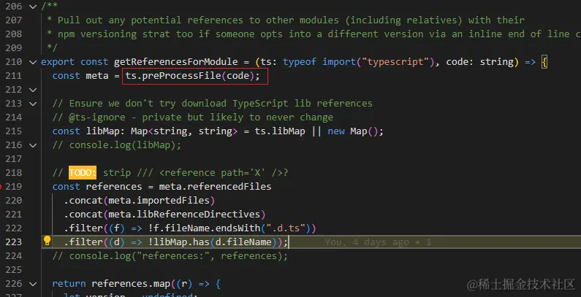581x297 pixels.
Task: Click 'd.fileName' on line 223
Action: tap(243, 242)
